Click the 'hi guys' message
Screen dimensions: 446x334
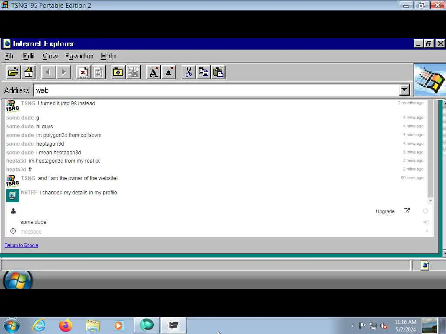click(x=44, y=127)
